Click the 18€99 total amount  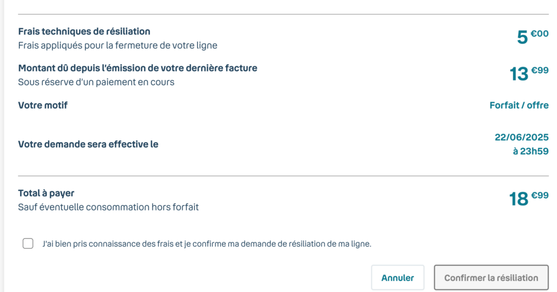point(529,198)
